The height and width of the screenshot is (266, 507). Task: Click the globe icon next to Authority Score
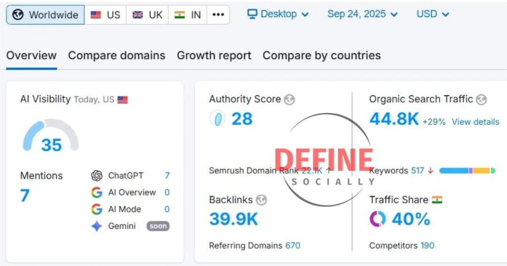point(290,100)
